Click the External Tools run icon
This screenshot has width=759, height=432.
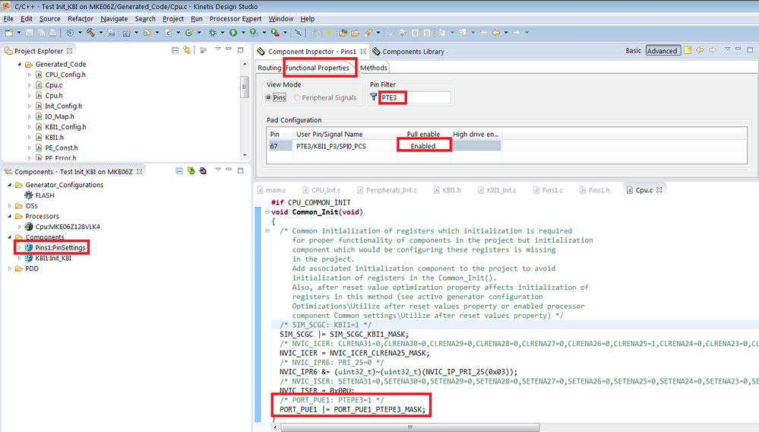(274, 33)
